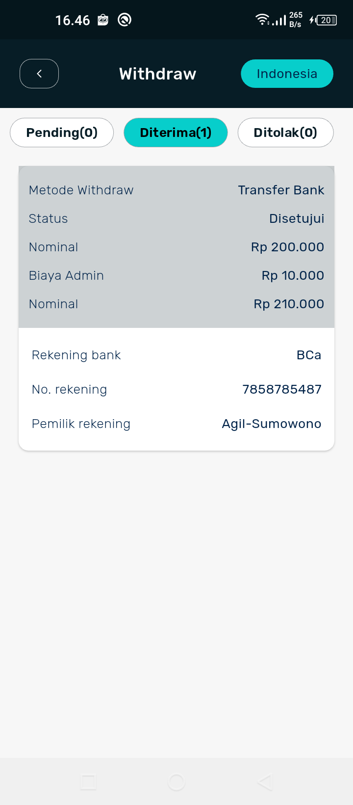
Task: Tap the account number 7858785487
Action: point(282,389)
